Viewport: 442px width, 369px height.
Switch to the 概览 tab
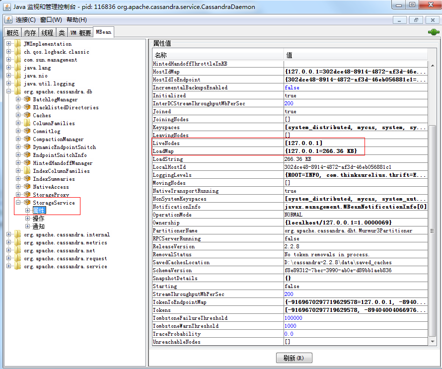(13, 33)
